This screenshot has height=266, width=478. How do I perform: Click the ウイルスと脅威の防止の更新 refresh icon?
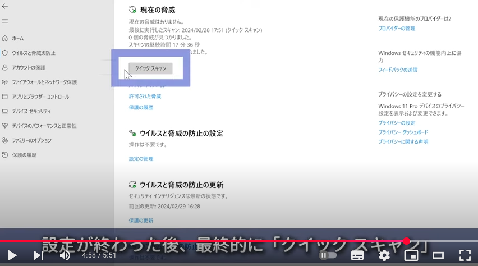tap(132, 184)
